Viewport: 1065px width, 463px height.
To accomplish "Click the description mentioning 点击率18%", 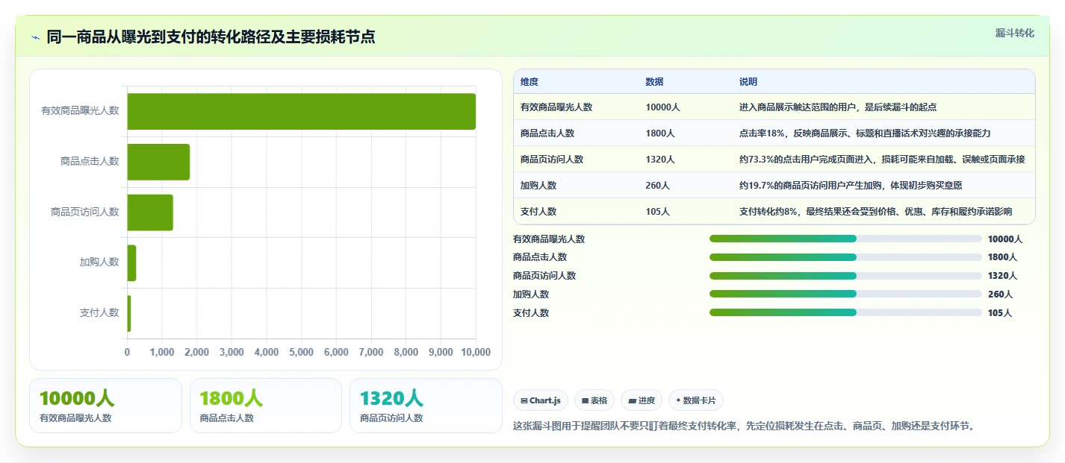I will 865,133.
